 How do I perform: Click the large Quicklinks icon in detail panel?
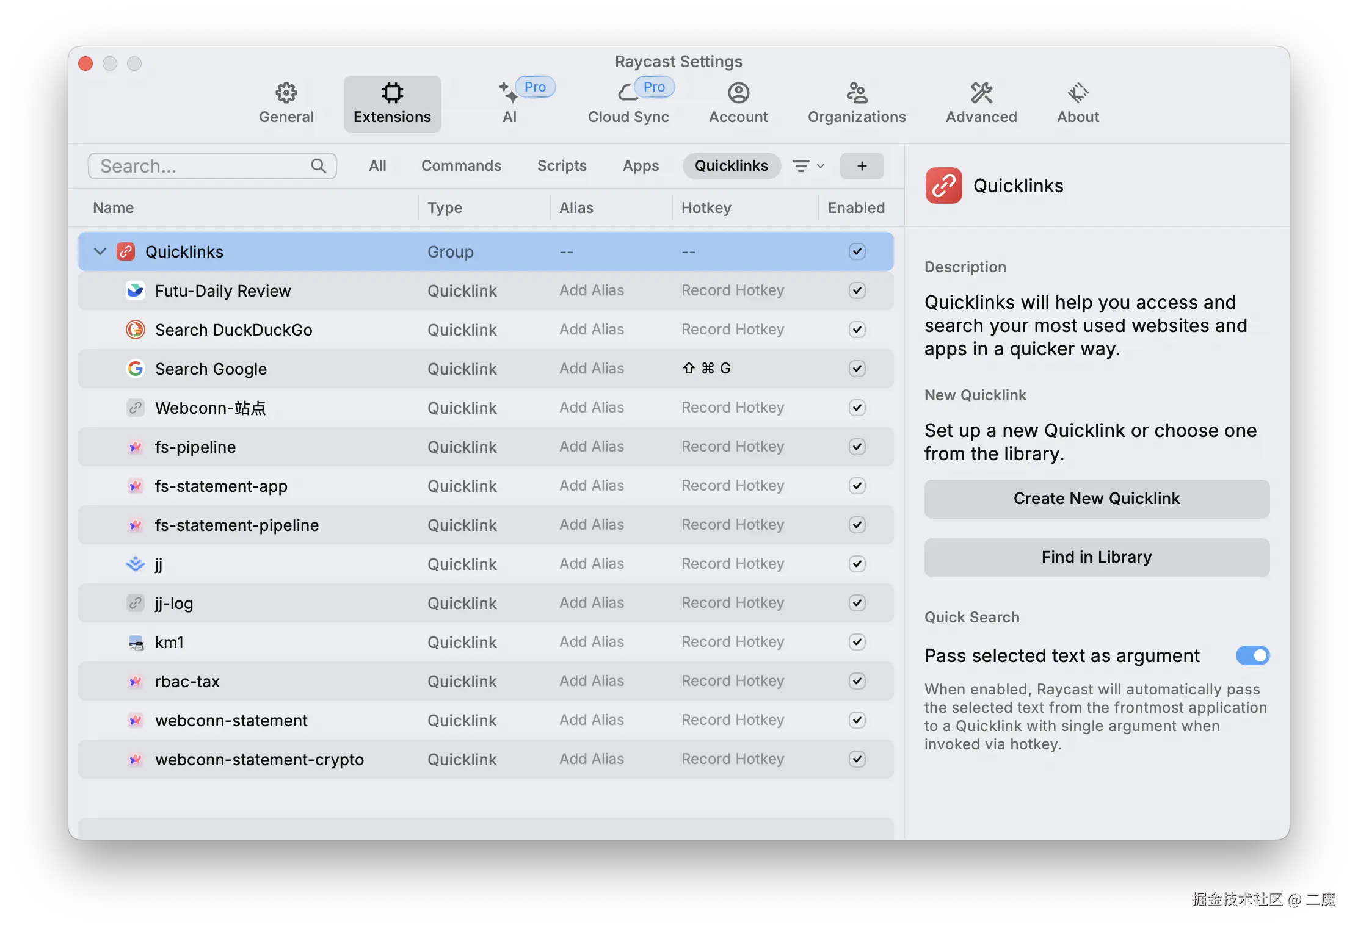tap(943, 186)
